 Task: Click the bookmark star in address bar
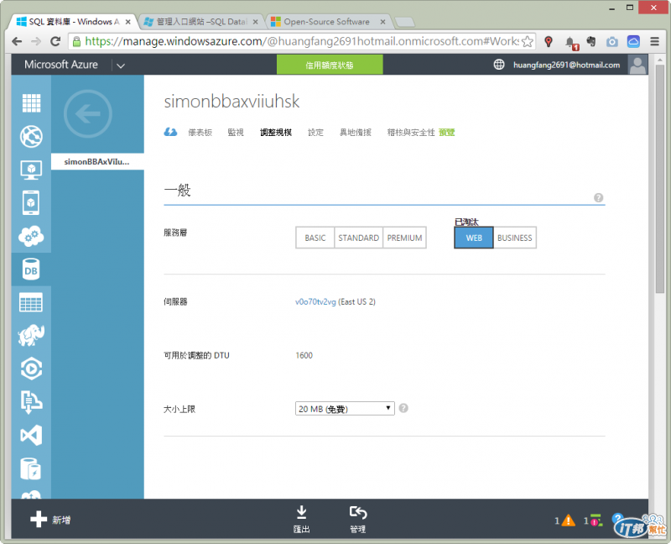[x=528, y=41]
